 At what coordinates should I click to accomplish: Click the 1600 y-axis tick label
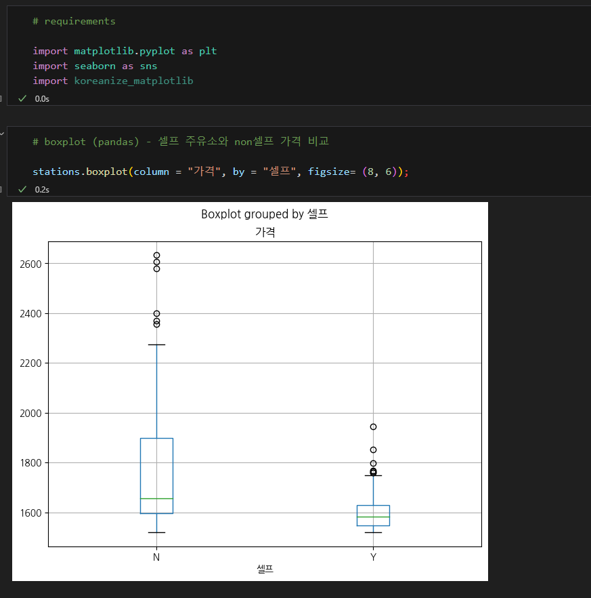[x=30, y=513]
